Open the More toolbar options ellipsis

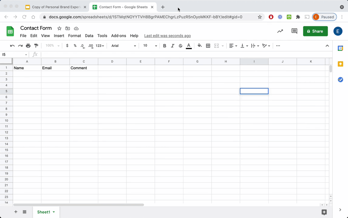[x=278, y=46]
